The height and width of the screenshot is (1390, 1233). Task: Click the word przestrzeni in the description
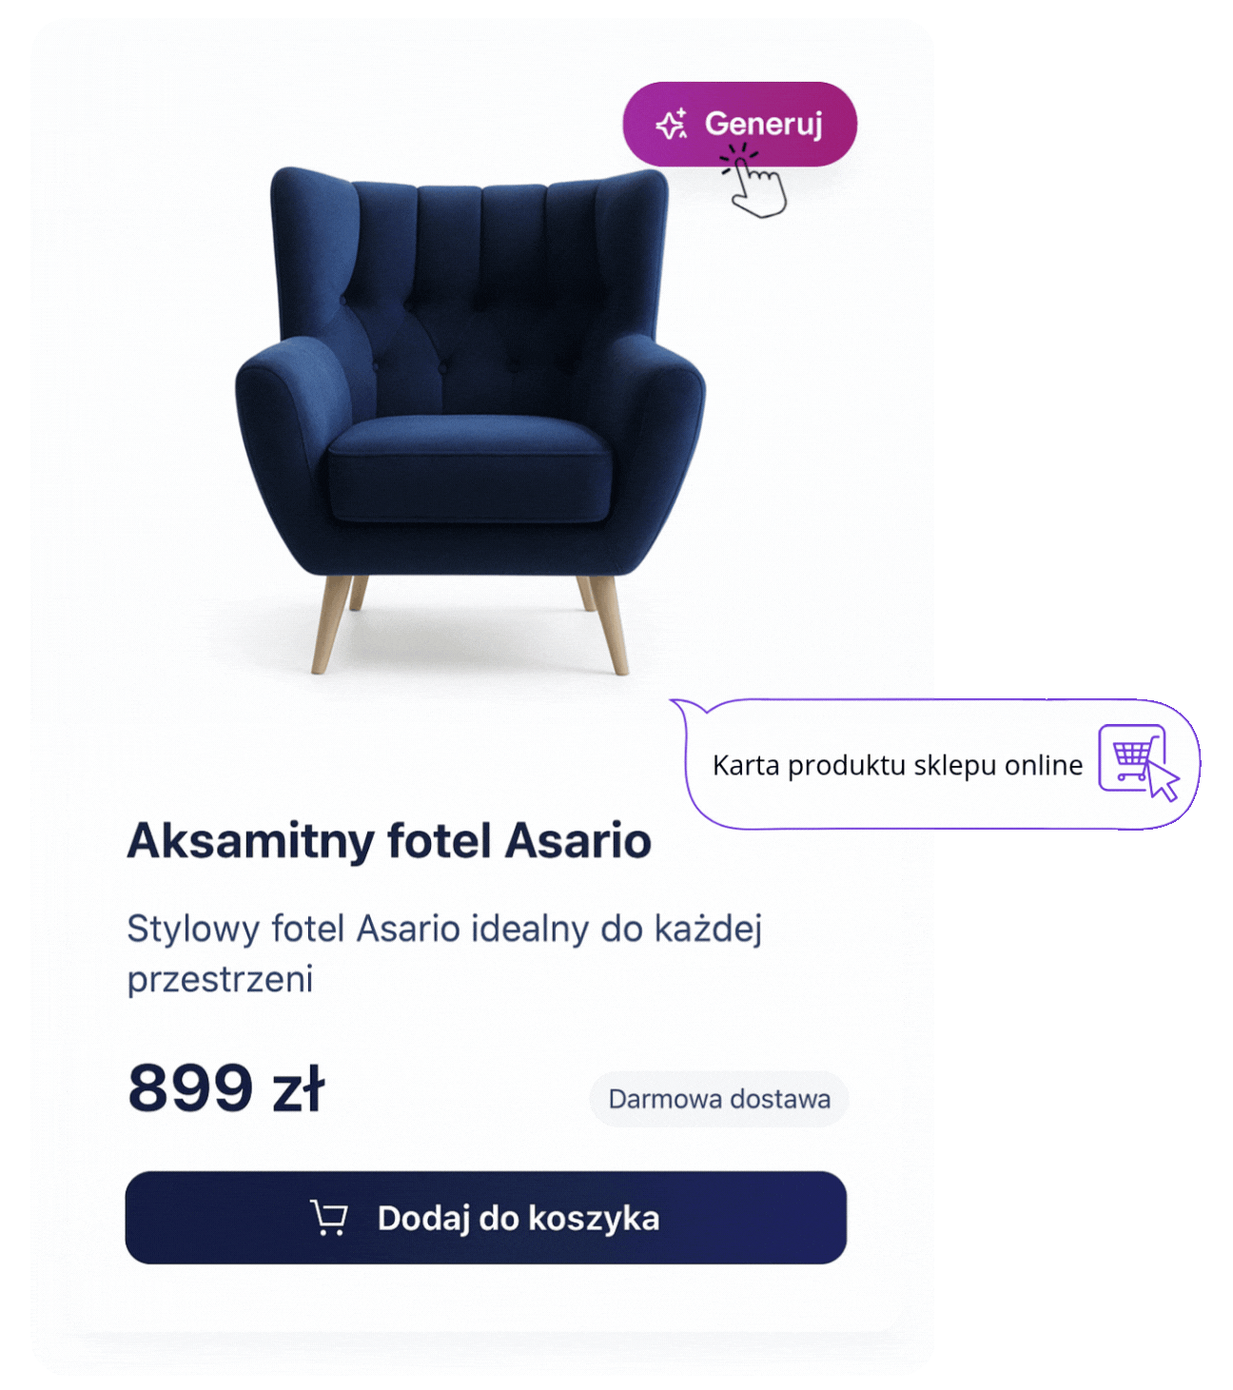pos(220,979)
